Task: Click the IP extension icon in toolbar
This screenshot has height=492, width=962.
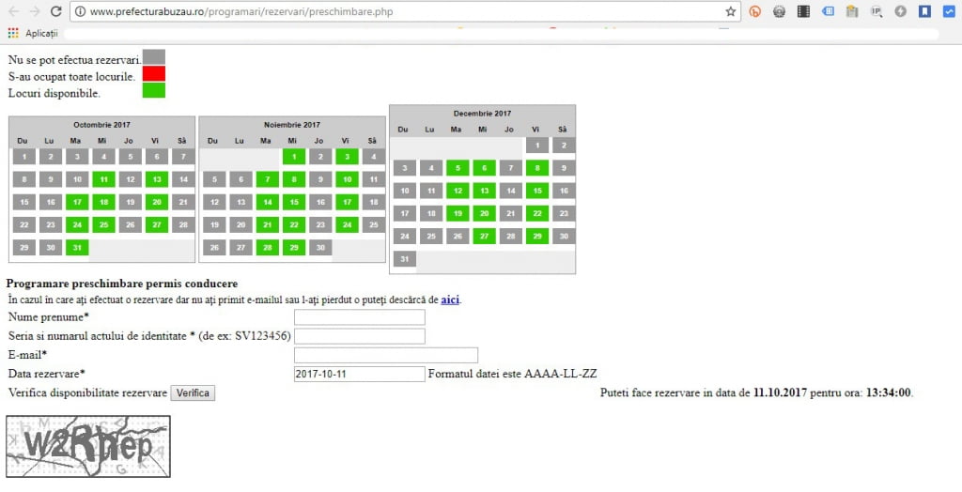Action: [x=876, y=11]
